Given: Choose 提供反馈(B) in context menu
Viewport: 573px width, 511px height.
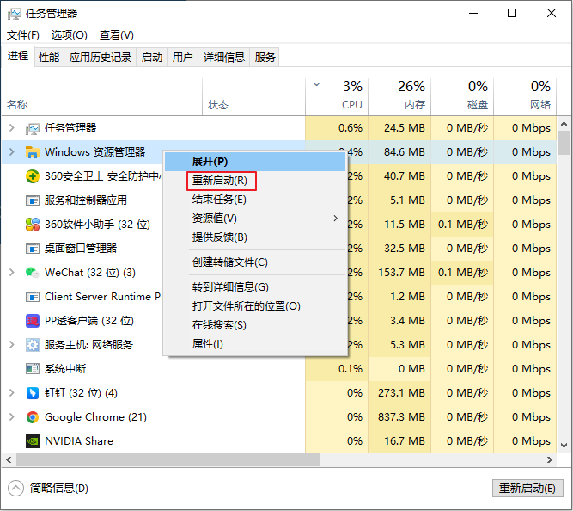Looking at the screenshot, I should (x=255, y=237).
